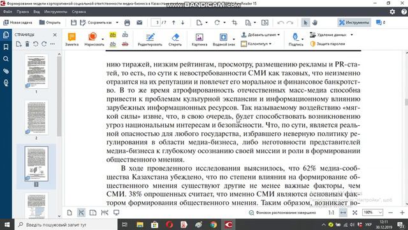Open the Добавить штамп dropdown
The image size is (408, 230).
261,34
